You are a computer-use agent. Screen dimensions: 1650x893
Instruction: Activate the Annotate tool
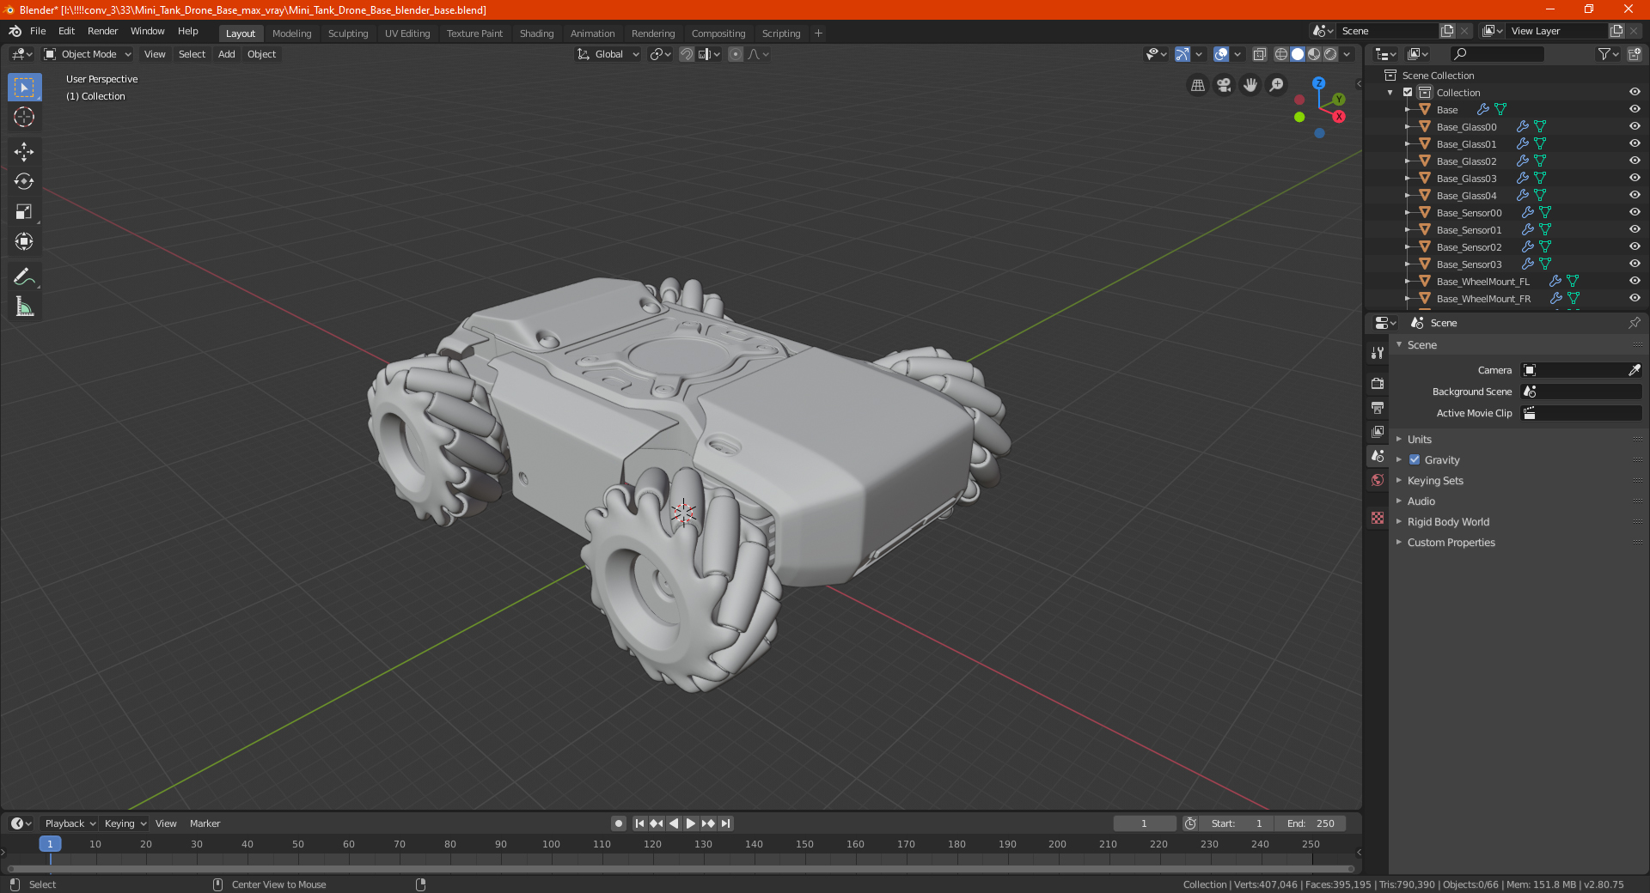(x=24, y=277)
